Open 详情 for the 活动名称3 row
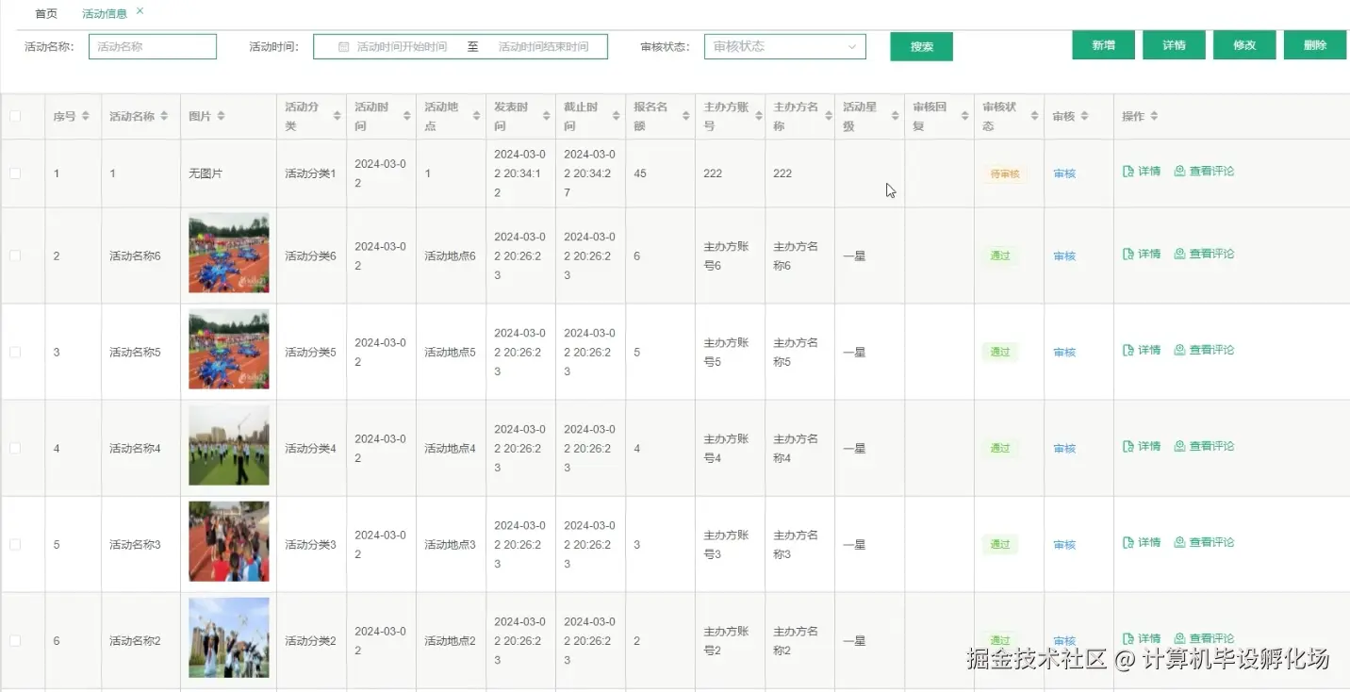Image resolution: width=1350 pixels, height=692 pixels. (1142, 542)
